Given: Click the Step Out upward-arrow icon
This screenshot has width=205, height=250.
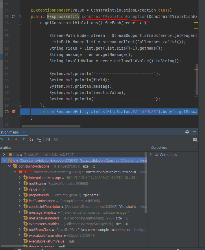Looking at the screenshot, I should tap(24, 140).
